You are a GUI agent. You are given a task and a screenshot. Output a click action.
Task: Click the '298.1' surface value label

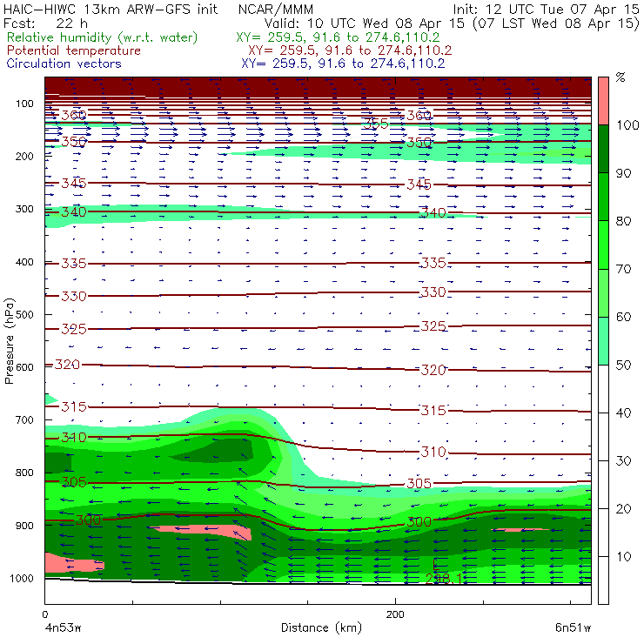click(444, 579)
